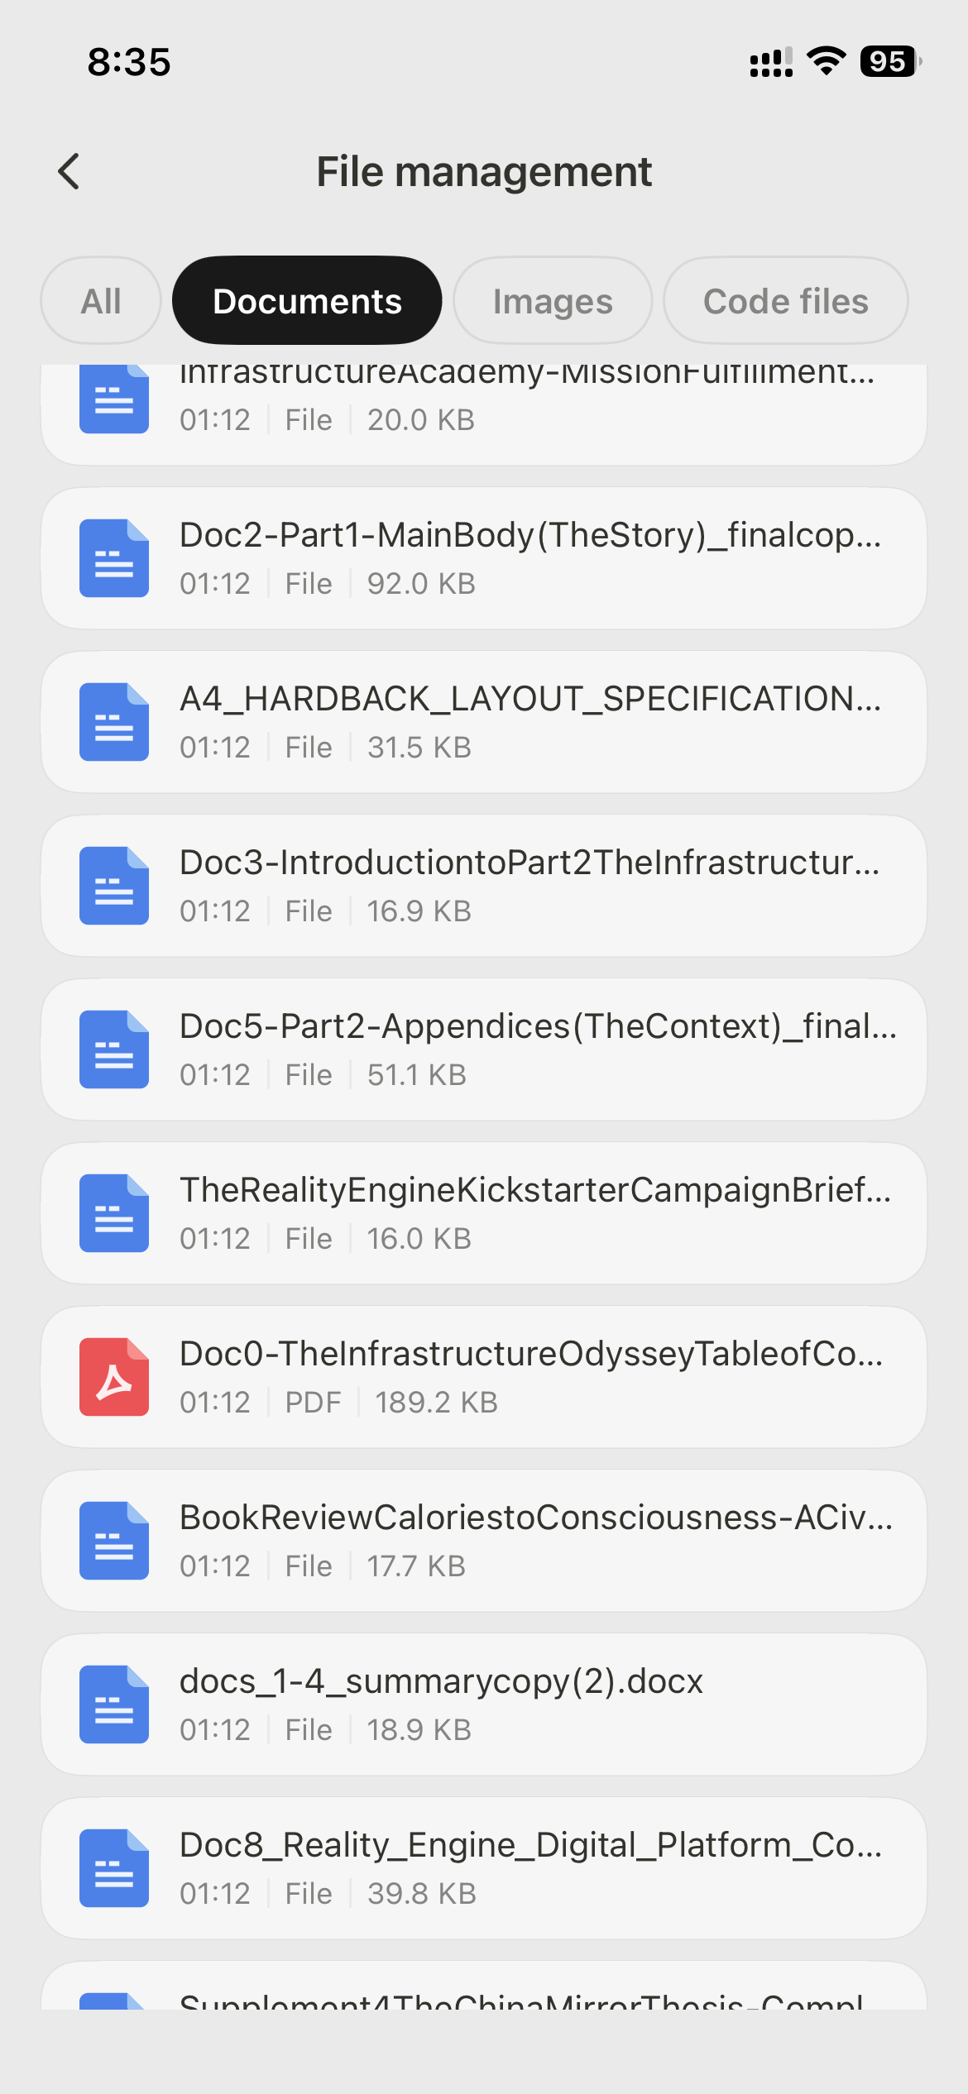Tap the file icon for Doc3-IntroductiontoPart2

pos(114,886)
